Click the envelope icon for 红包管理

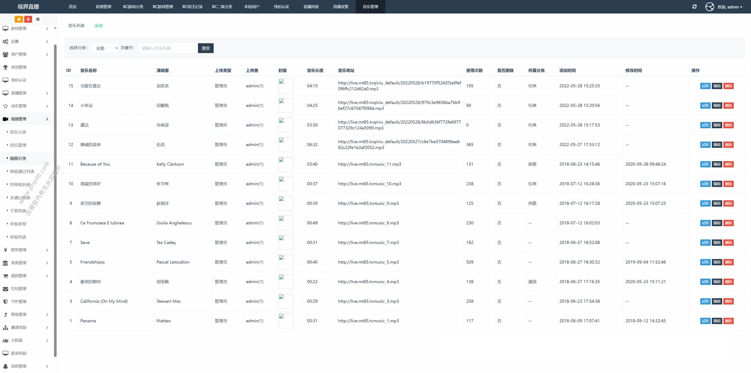[6, 289]
